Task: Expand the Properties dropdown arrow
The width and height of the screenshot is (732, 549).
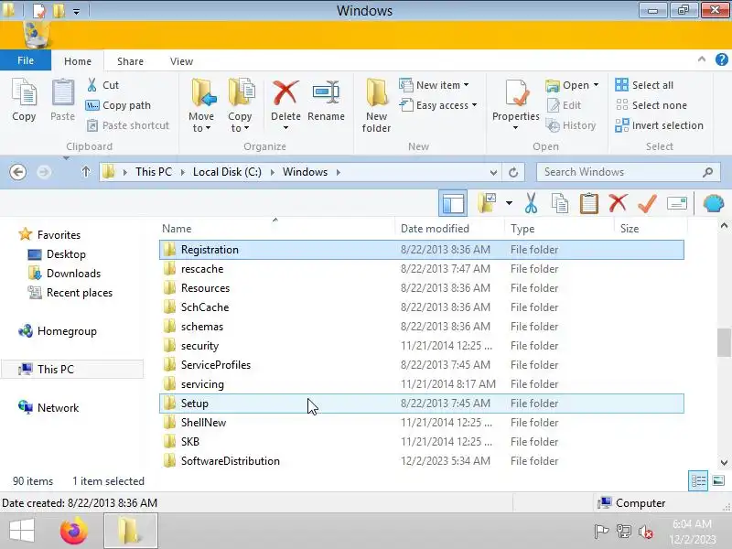Action: 515,128
